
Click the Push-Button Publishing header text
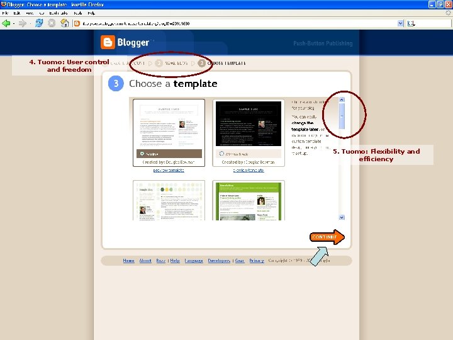(323, 43)
